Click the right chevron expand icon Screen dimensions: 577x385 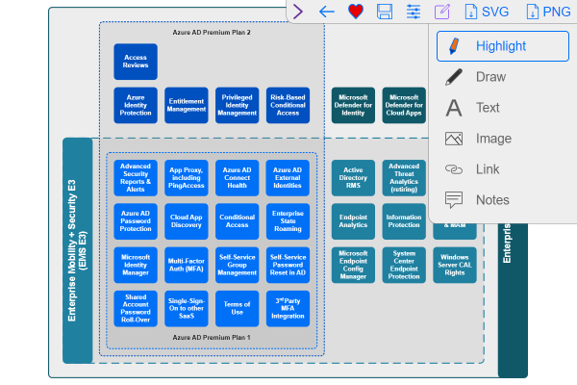pos(298,12)
